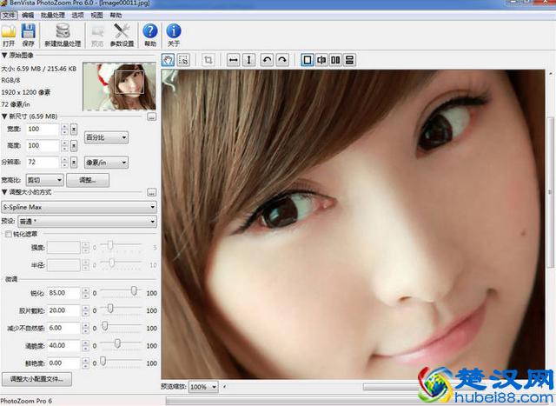The image size is (556, 406).
Task: Open 新建批量处理 (New Batch) from toolbar
Action: pos(63,32)
